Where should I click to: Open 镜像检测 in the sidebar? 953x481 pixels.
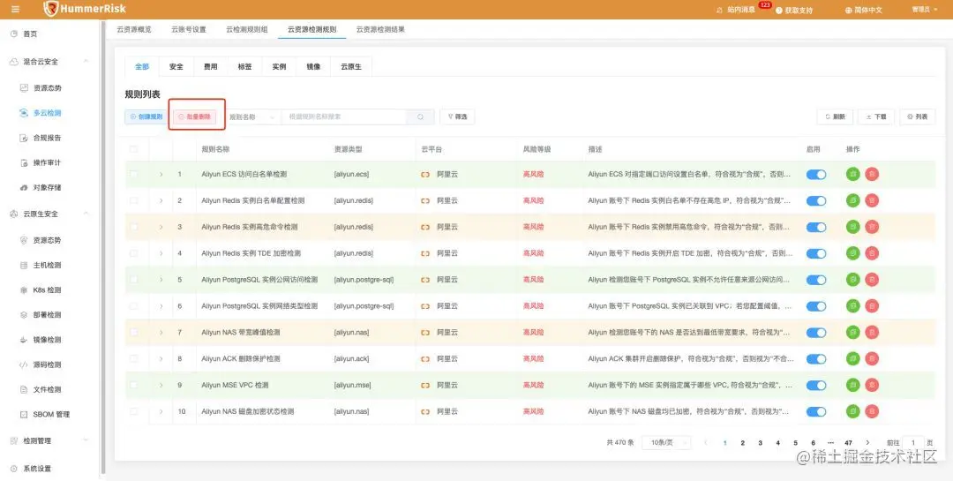41,340
